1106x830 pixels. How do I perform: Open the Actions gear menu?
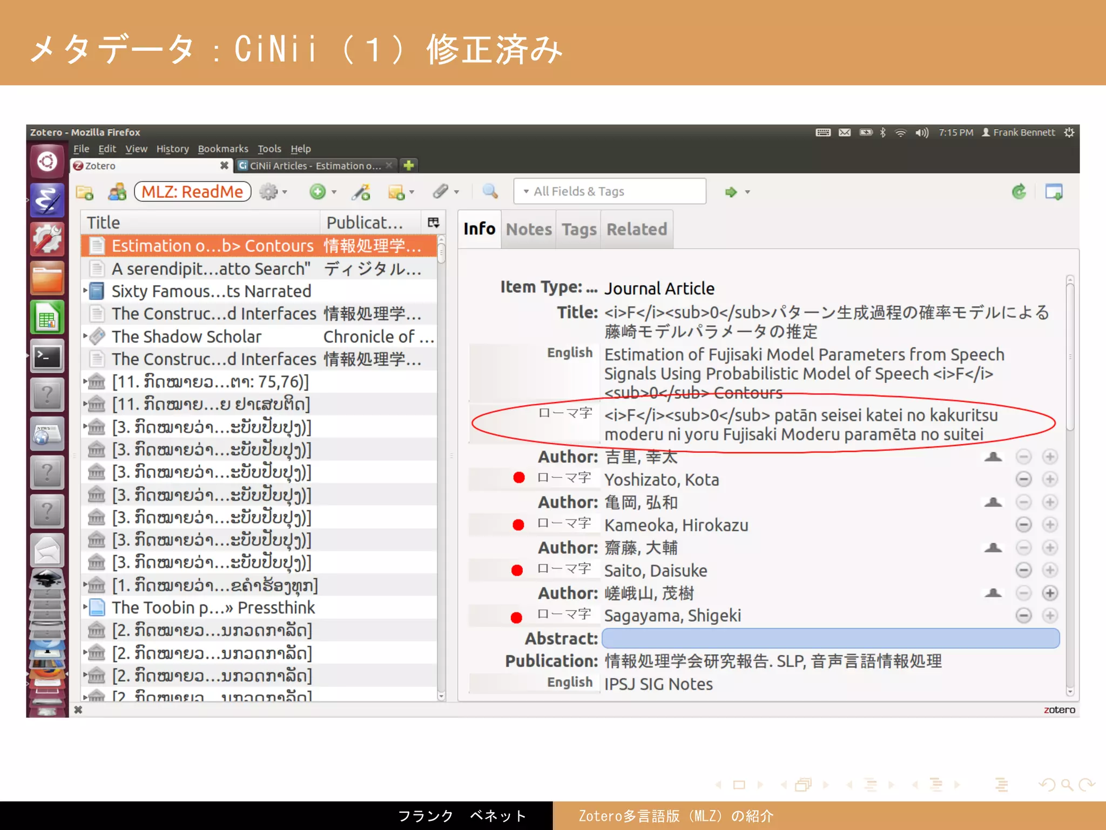(273, 192)
